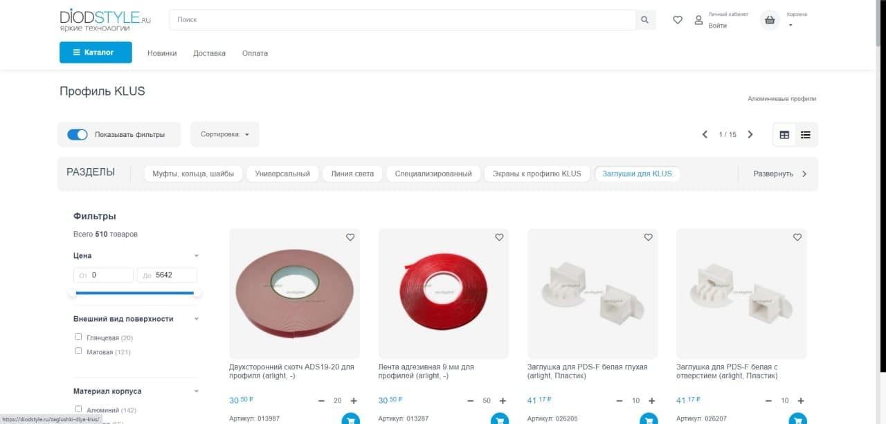886x424 pixels.
Task: Collapse Внешний вид поверхности filter section
Action: tap(197, 319)
